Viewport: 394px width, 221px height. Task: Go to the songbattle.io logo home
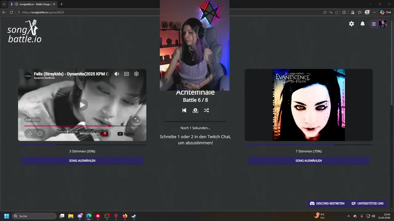pos(24,32)
